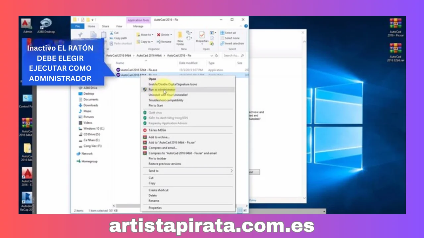Switch to the Manage tab
Image resolution: width=424 pixels, height=238 pixels.
point(138,26)
